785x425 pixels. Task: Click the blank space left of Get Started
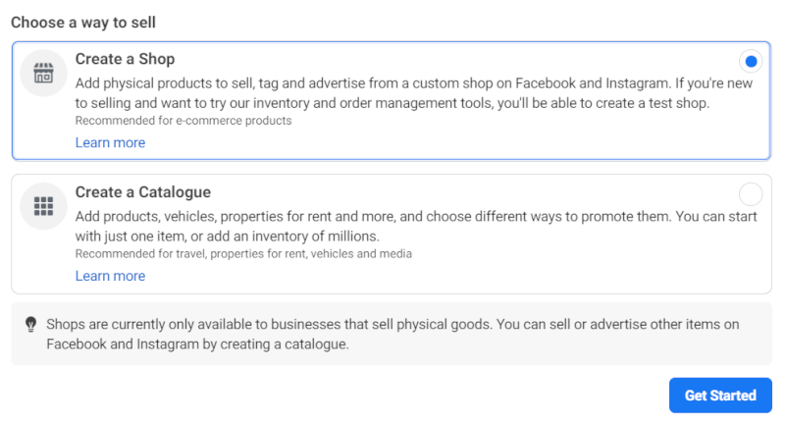click(392, 396)
